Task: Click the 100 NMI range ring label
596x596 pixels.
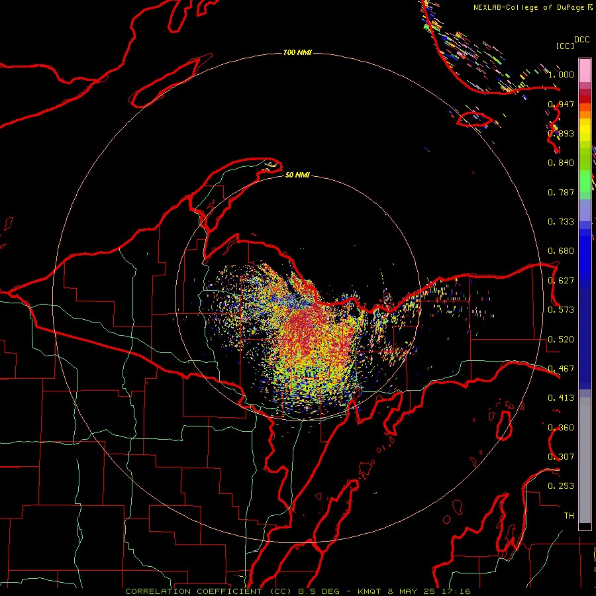Action: tap(297, 52)
